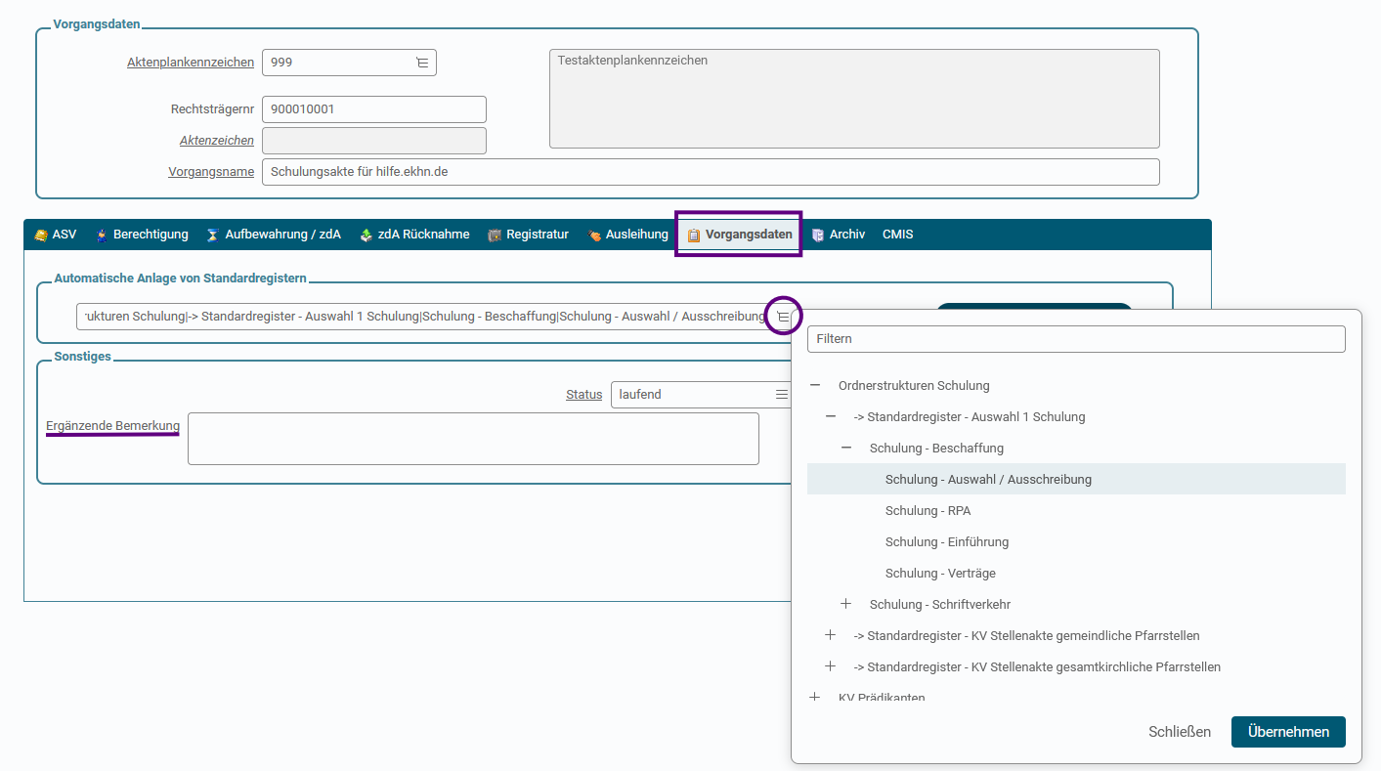Click the Vorgangsname input field

(x=711, y=172)
